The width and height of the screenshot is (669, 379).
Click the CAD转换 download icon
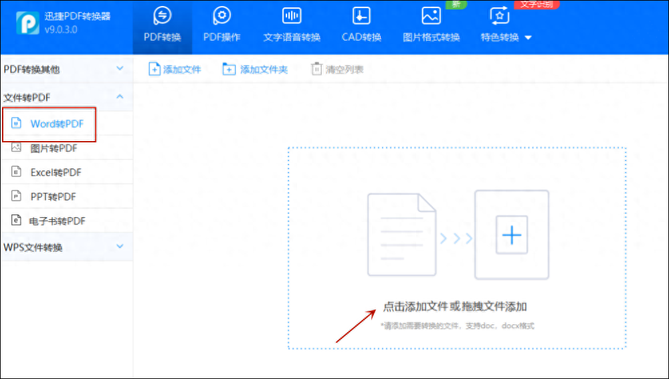click(x=361, y=16)
